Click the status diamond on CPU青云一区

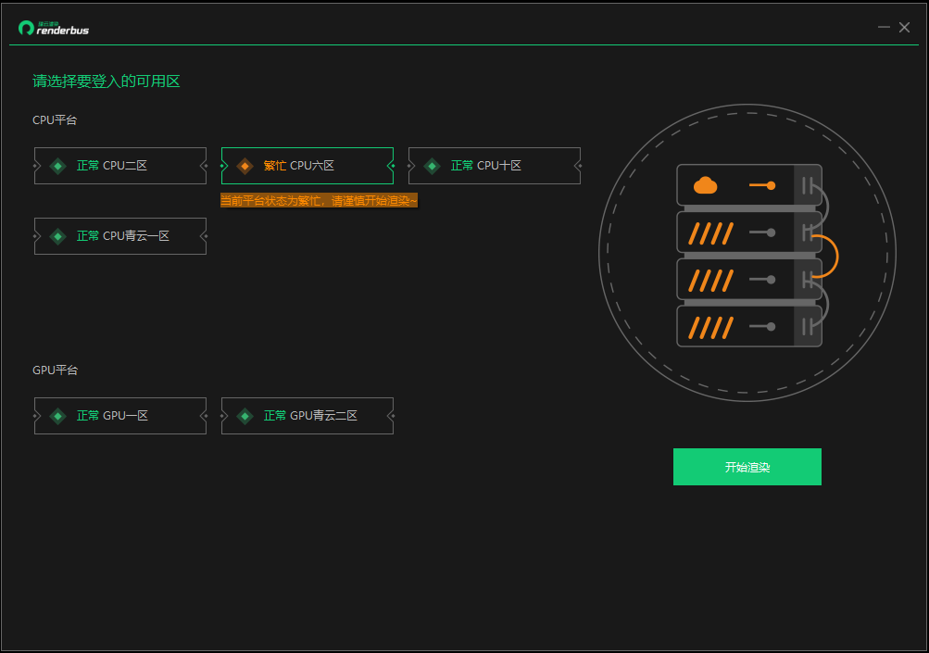click(57, 235)
